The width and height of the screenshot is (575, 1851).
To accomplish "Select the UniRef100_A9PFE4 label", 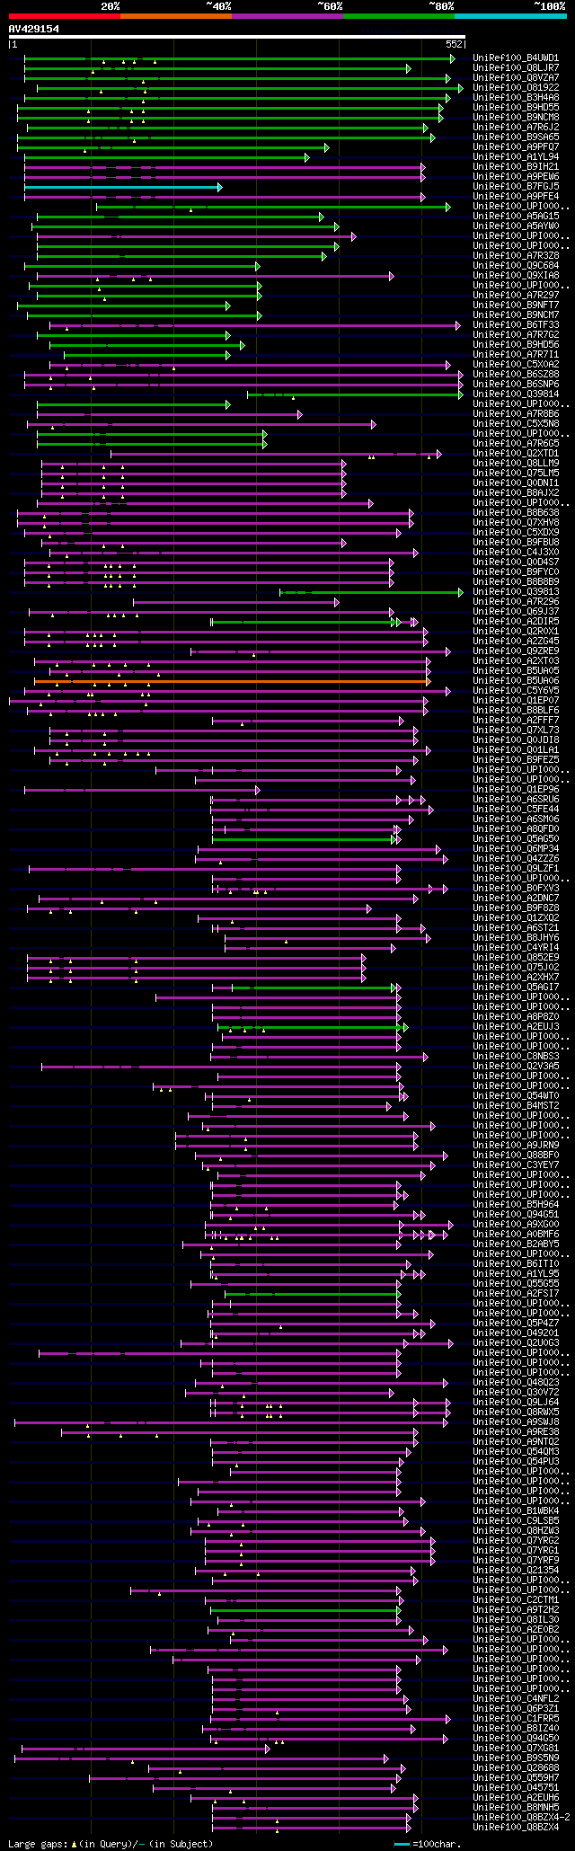I will (x=516, y=197).
